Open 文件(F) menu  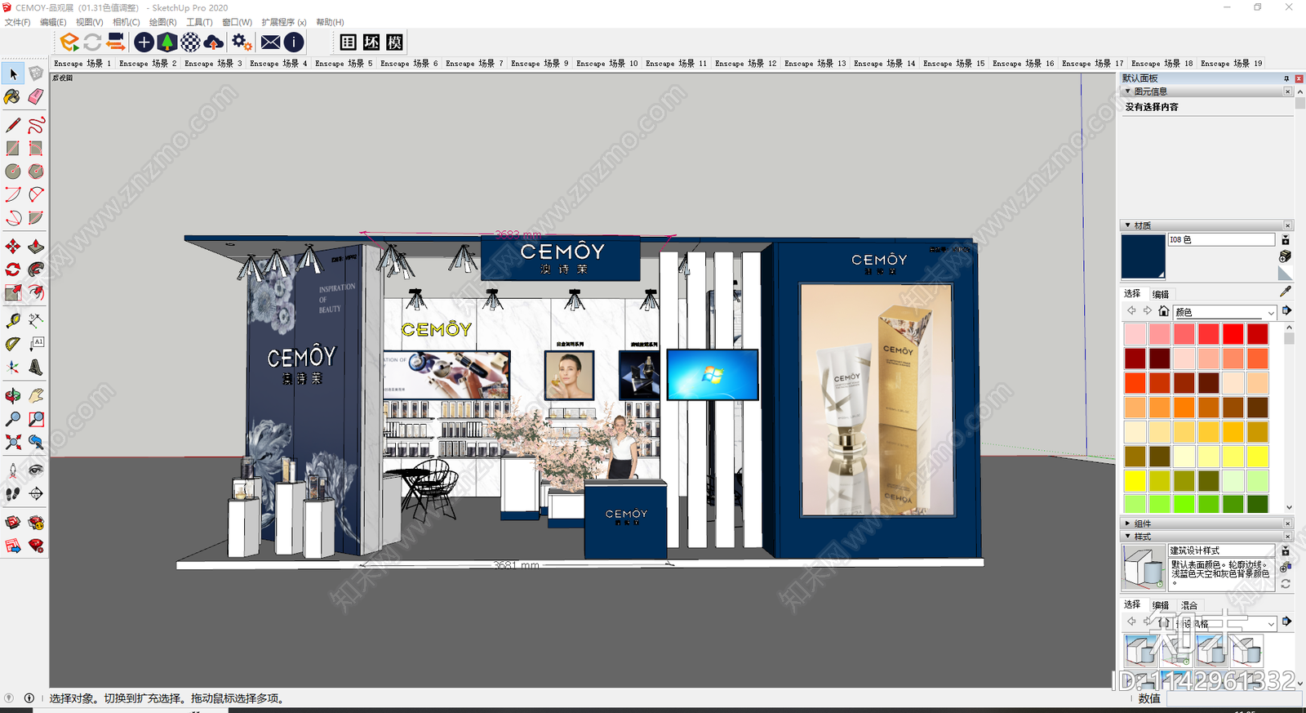[x=18, y=22]
